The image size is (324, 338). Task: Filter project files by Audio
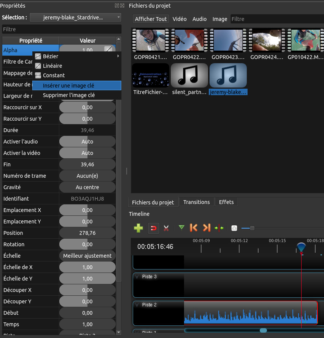[199, 19]
